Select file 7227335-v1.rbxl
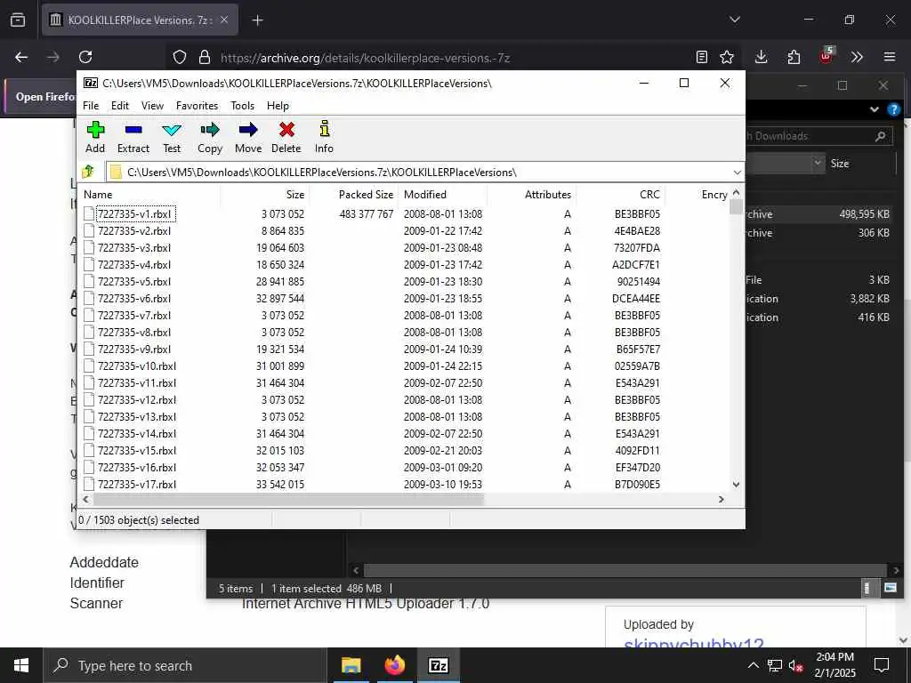911x683 pixels. 134,213
